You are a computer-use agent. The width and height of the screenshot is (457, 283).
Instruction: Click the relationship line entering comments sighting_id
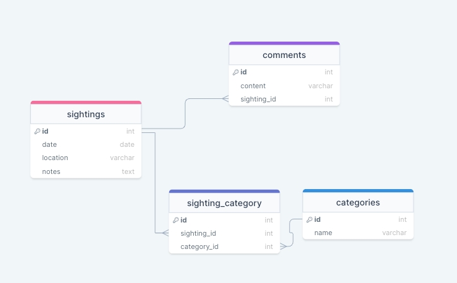pos(208,98)
